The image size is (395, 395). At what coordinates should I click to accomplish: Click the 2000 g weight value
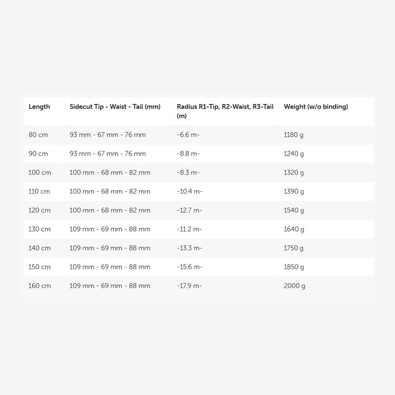[294, 286]
